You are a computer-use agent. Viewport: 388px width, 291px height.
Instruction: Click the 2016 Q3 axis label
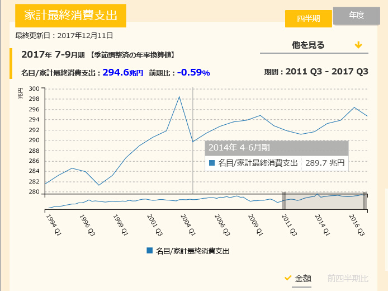pos(357,225)
